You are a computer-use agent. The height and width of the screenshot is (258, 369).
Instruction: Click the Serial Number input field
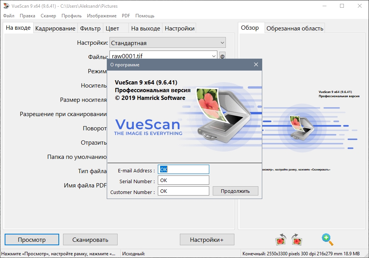pyautogui.click(x=183, y=180)
